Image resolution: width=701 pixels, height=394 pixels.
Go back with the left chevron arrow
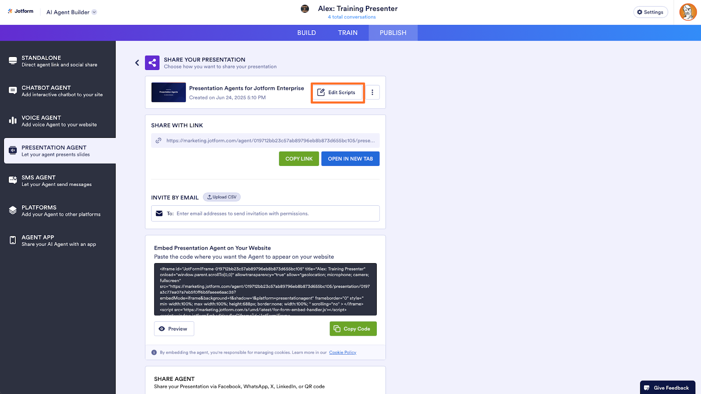[x=137, y=63]
